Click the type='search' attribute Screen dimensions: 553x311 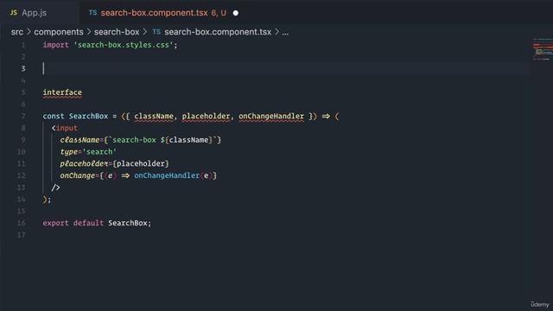coord(88,152)
